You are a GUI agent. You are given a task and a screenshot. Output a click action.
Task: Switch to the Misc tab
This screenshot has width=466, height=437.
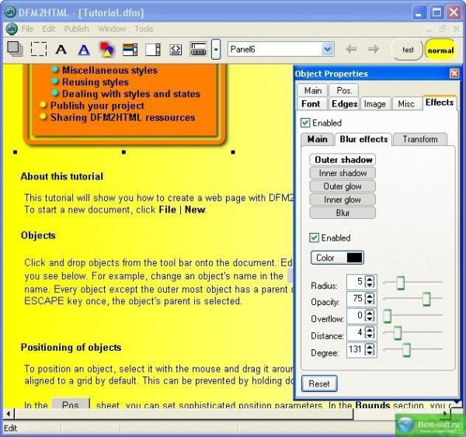pyautogui.click(x=406, y=104)
